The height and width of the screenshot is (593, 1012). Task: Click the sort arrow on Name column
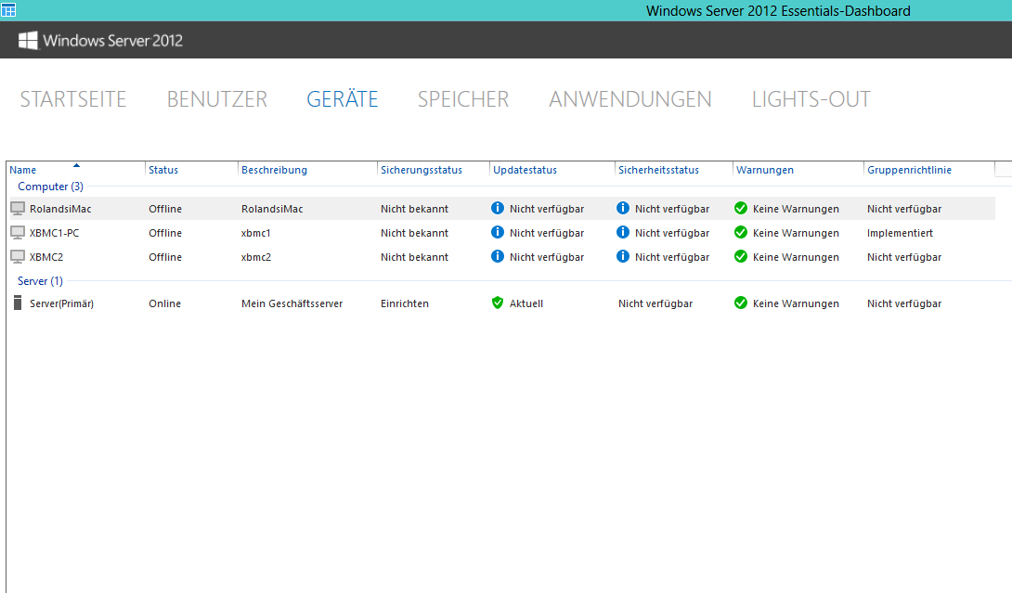pyautogui.click(x=76, y=165)
